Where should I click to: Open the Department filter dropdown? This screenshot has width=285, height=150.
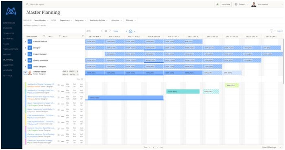pyautogui.click(x=66, y=20)
